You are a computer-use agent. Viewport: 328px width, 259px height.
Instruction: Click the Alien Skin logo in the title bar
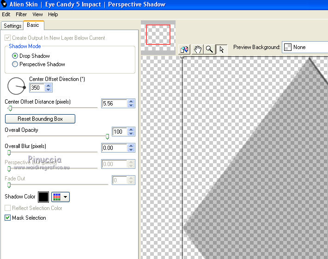click(x=4, y=4)
